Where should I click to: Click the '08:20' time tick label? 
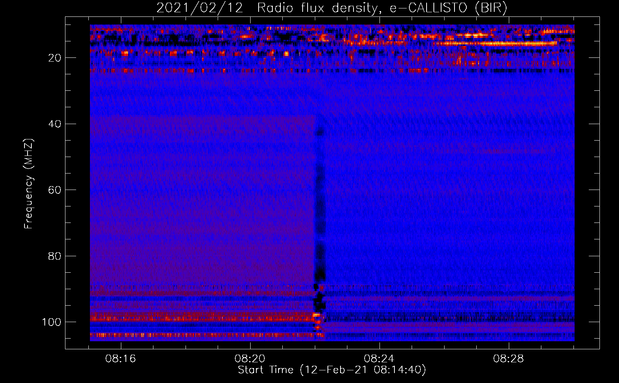(x=250, y=359)
